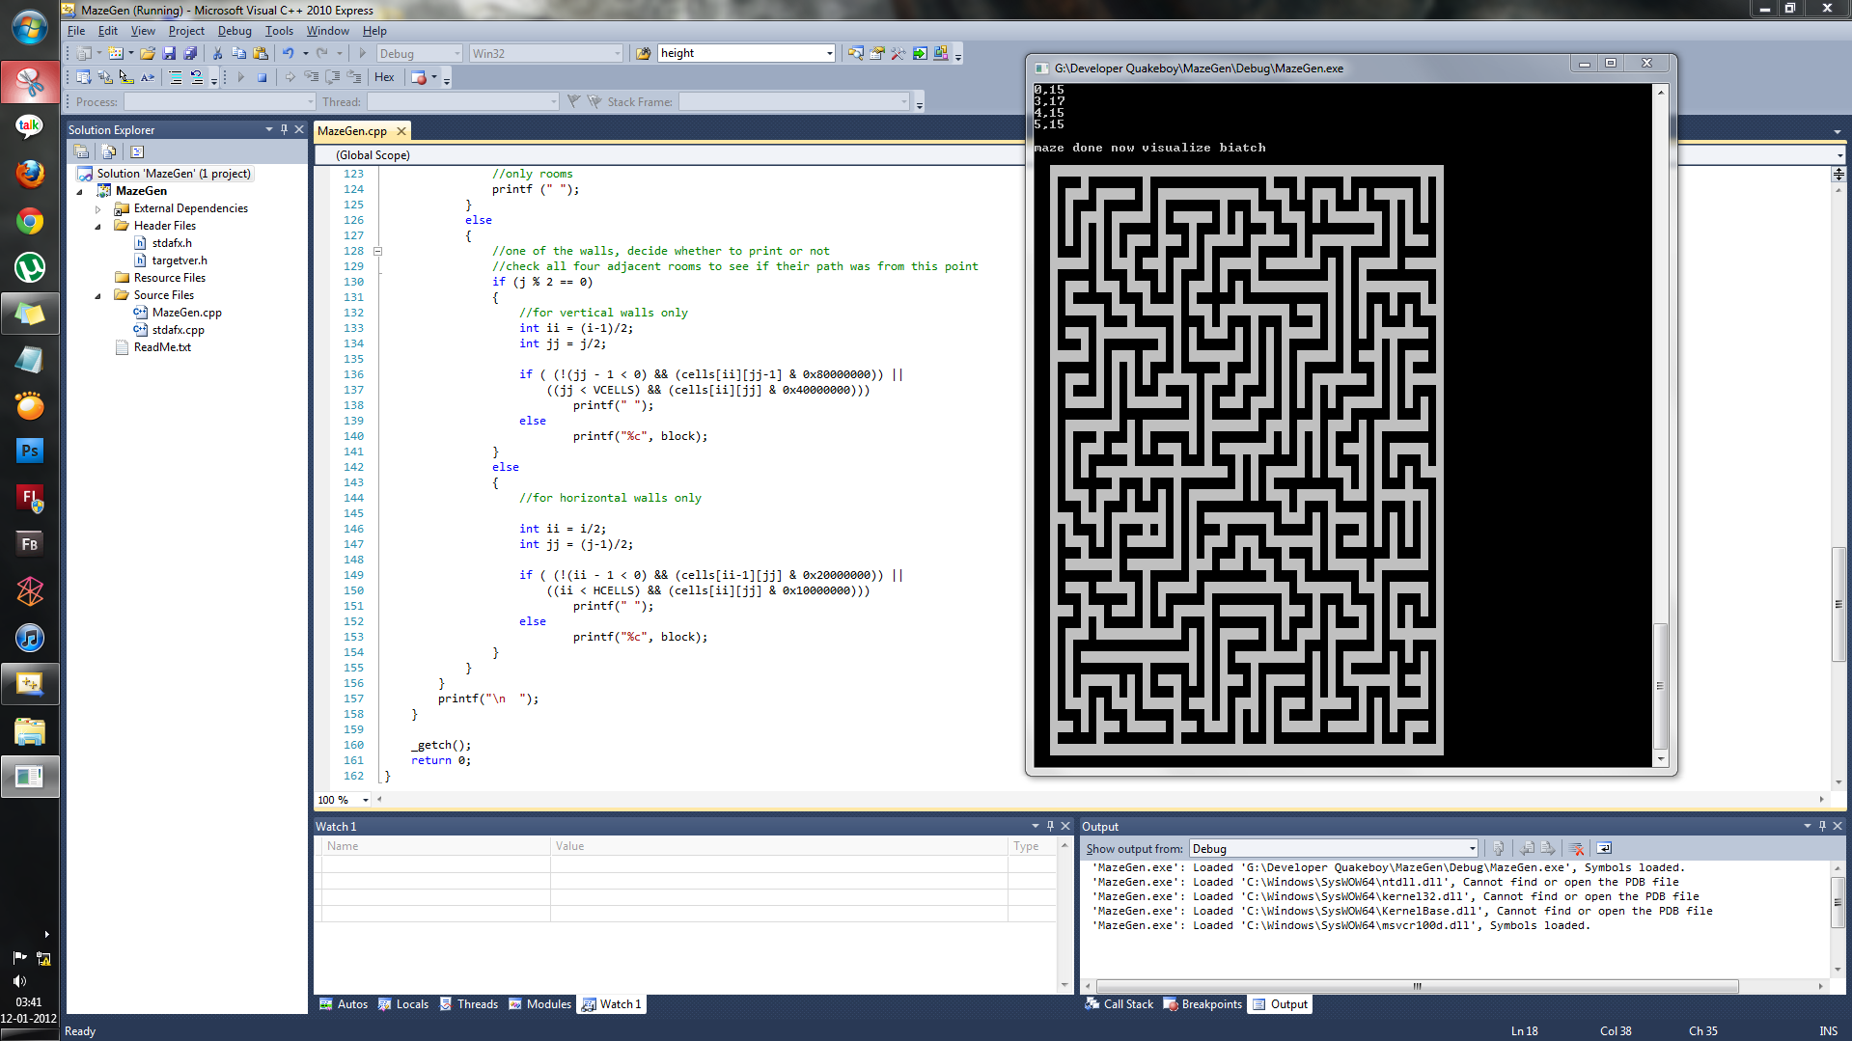Viewport: 1852px width, 1041px height.
Task: Click the Copy toolbar icon
Action: coord(238,53)
